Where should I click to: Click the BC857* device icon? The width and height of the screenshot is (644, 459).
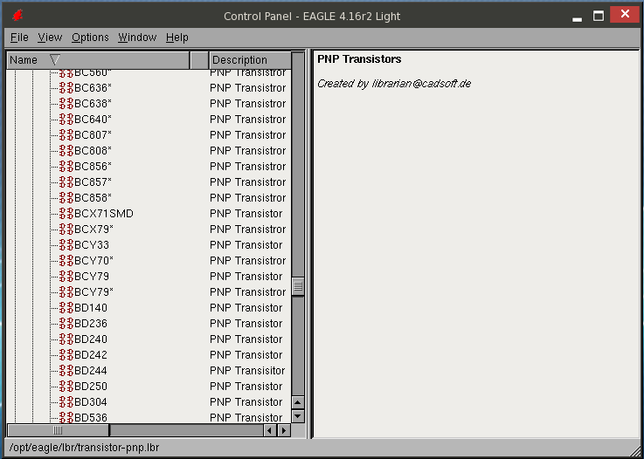click(x=66, y=182)
